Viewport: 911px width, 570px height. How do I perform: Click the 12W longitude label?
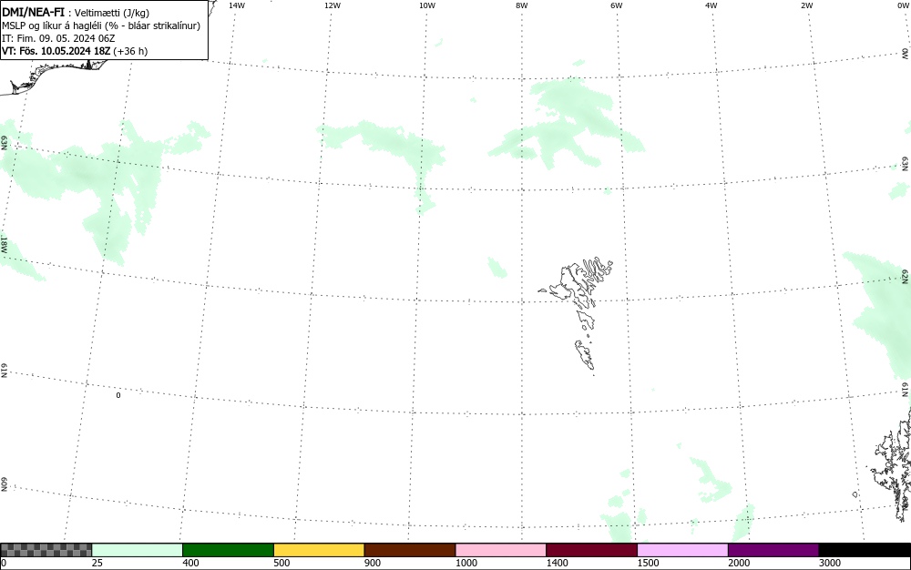pos(333,5)
